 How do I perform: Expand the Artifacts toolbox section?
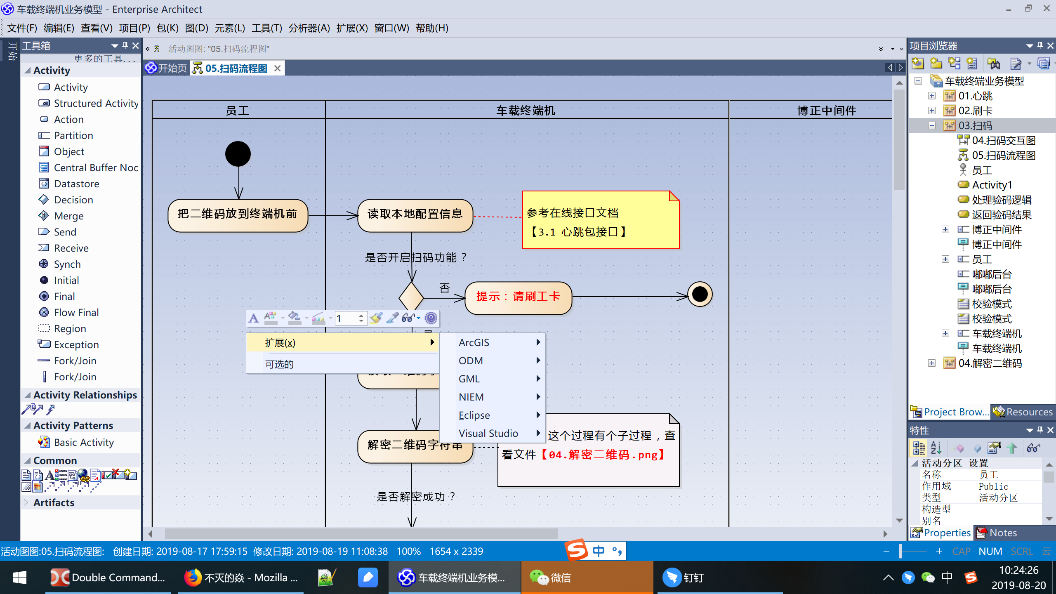pyautogui.click(x=26, y=502)
